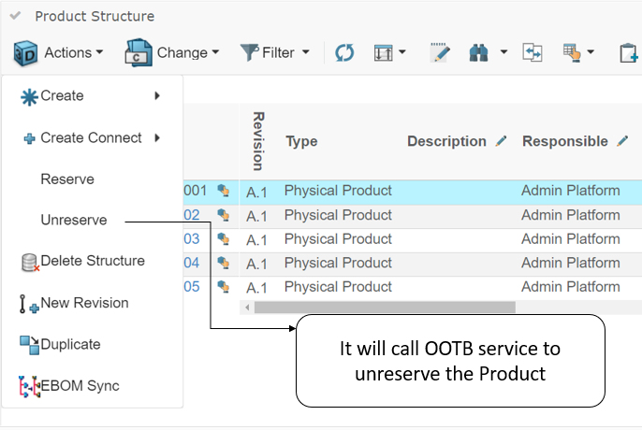Expand the Create submenu
The width and height of the screenshot is (642, 430).
[91, 95]
